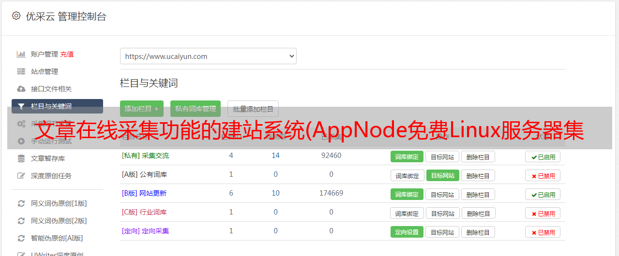Open the site URL dropdown
The width and height of the screenshot is (619, 256).
(208, 56)
